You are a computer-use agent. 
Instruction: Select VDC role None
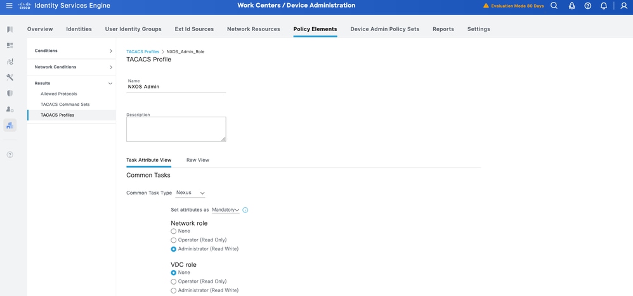pos(174,273)
